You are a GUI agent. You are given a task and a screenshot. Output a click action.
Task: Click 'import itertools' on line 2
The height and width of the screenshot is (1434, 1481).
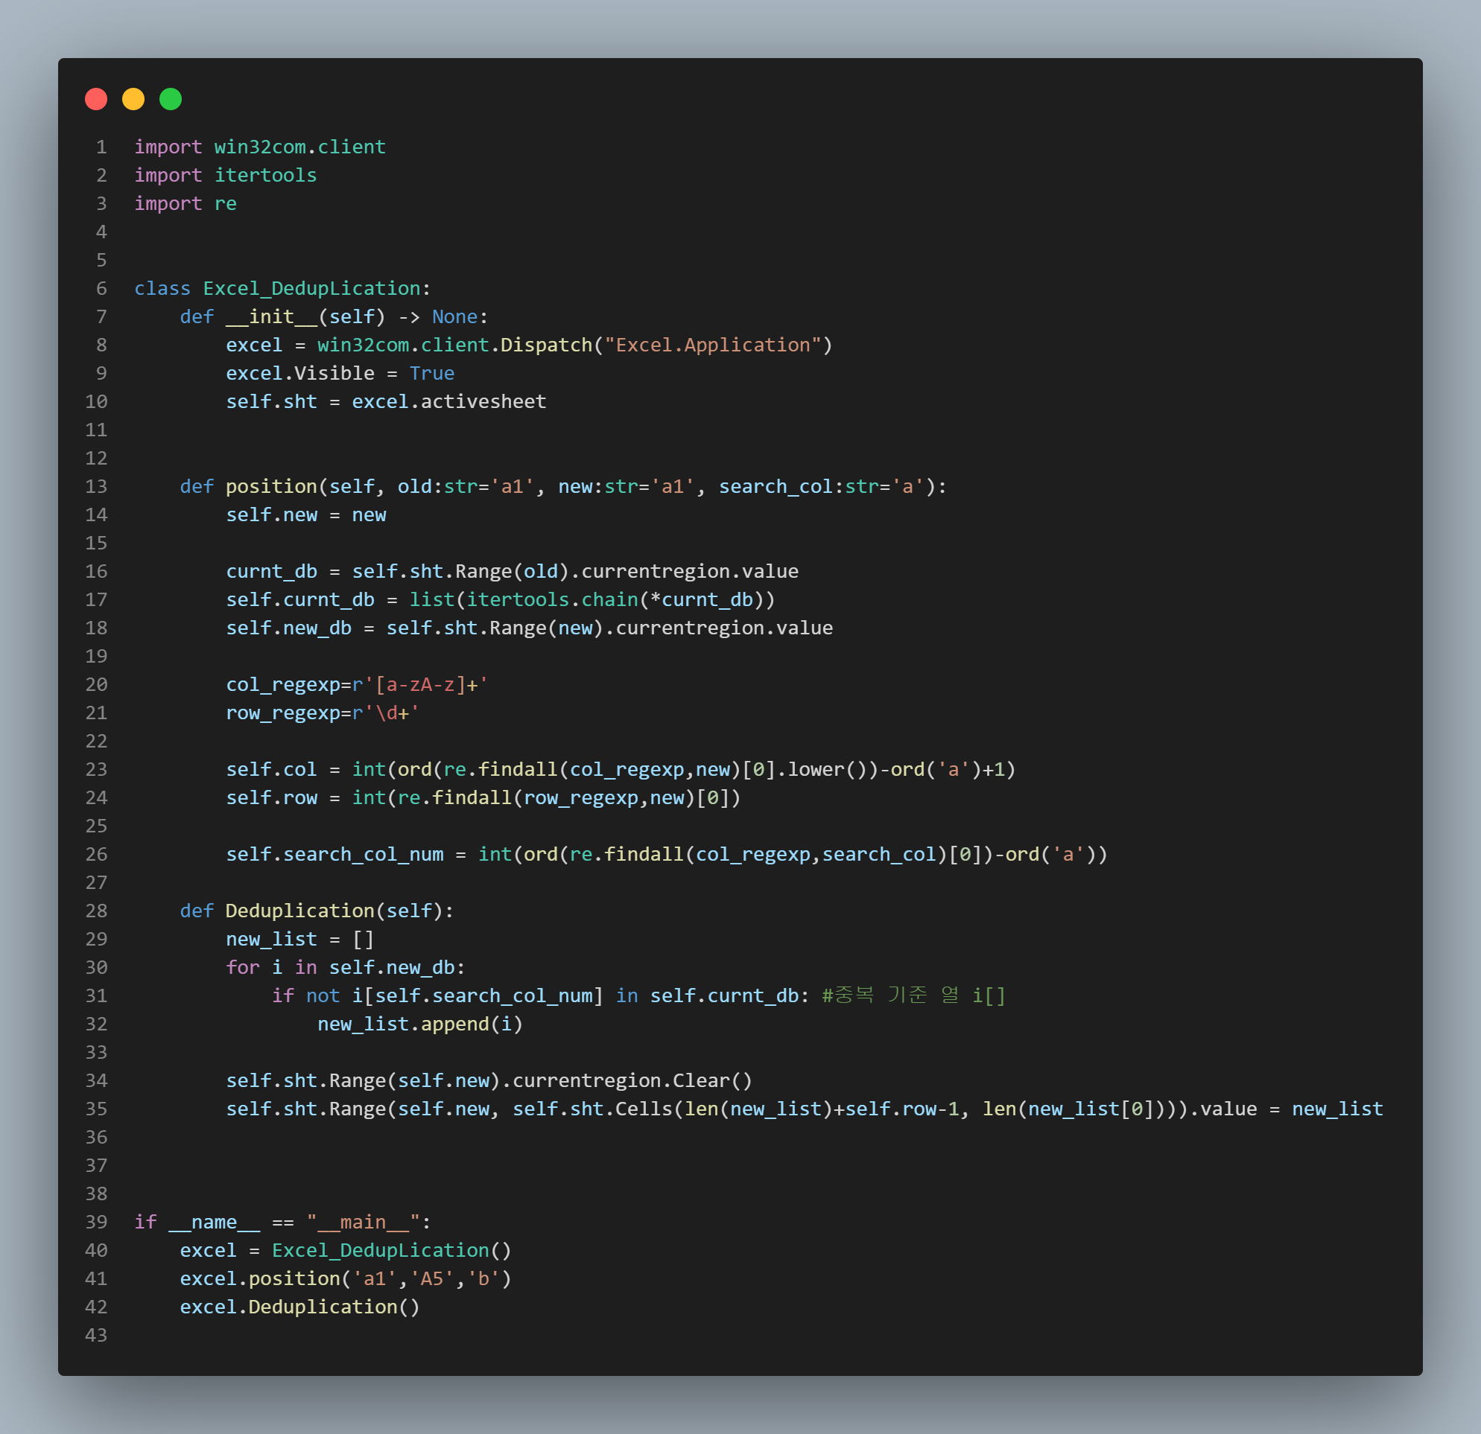(x=225, y=175)
